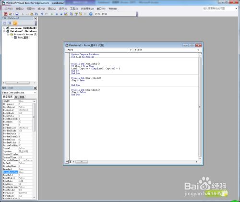Collapse the Microsoft Access class objects folder
Viewport: 240px width, 202px height.
click(8, 35)
